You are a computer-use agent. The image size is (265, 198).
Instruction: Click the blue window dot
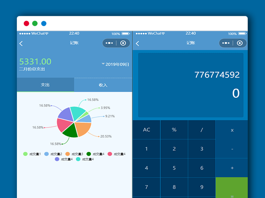pos(44,23)
